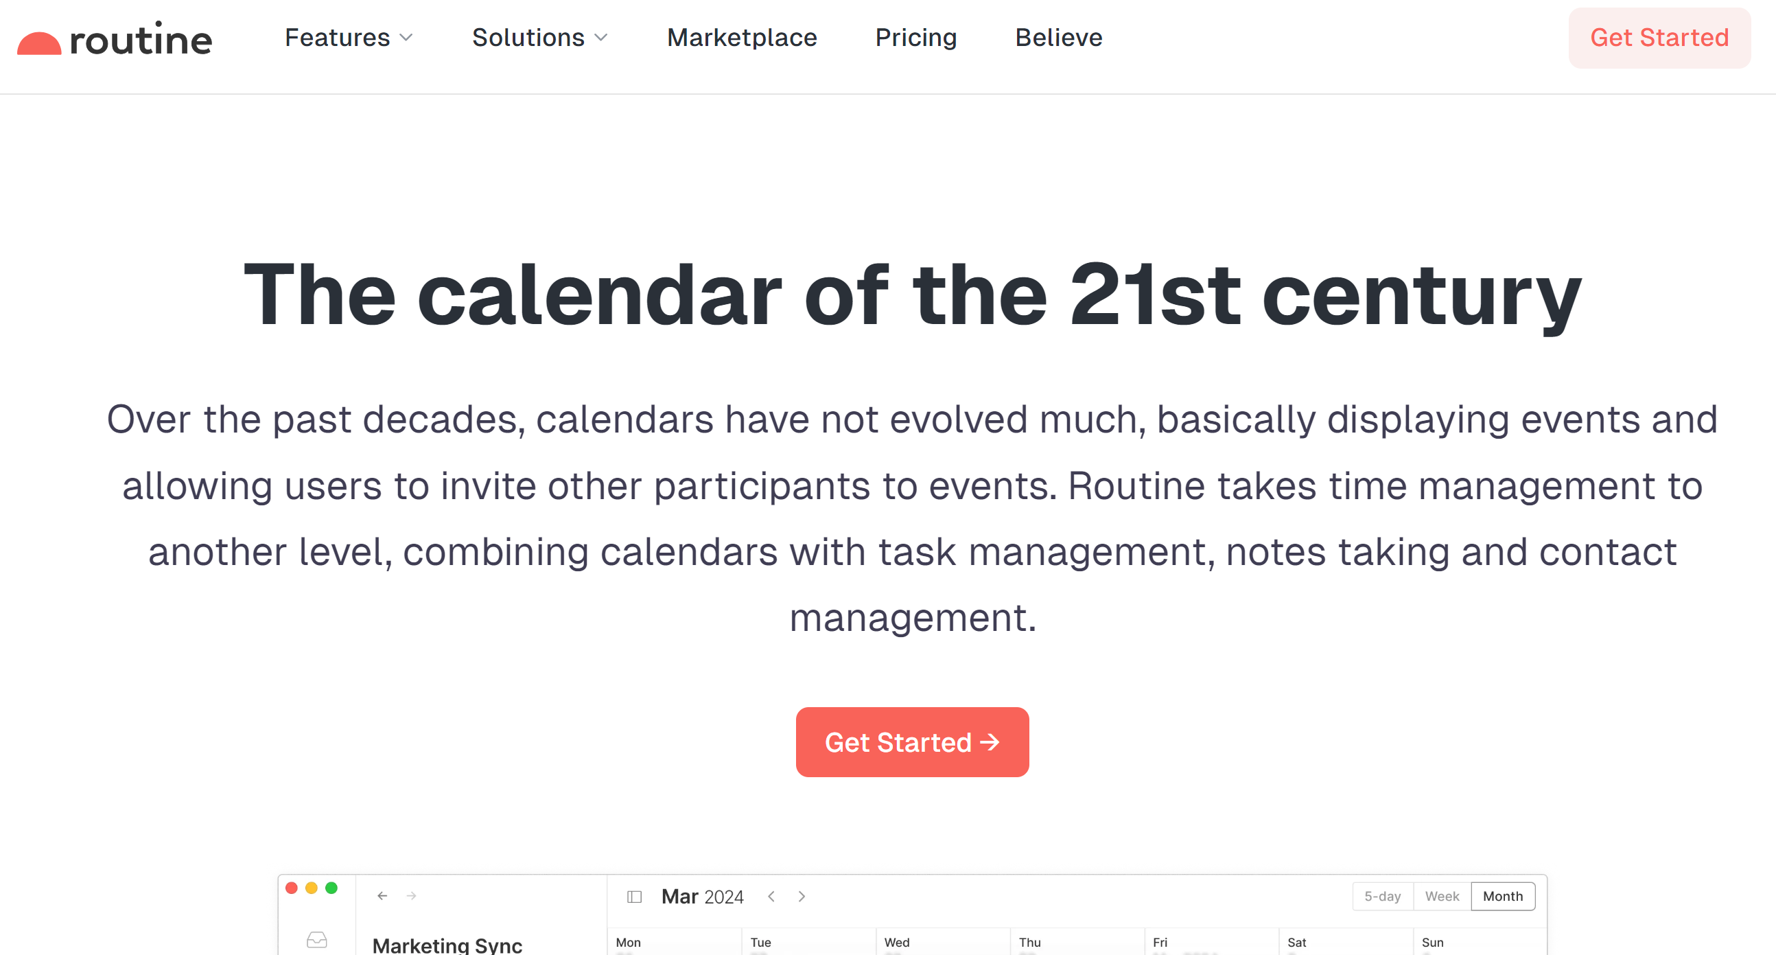Open the Believe nav link
Image resolution: width=1776 pixels, height=955 pixels.
pos(1058,37)
